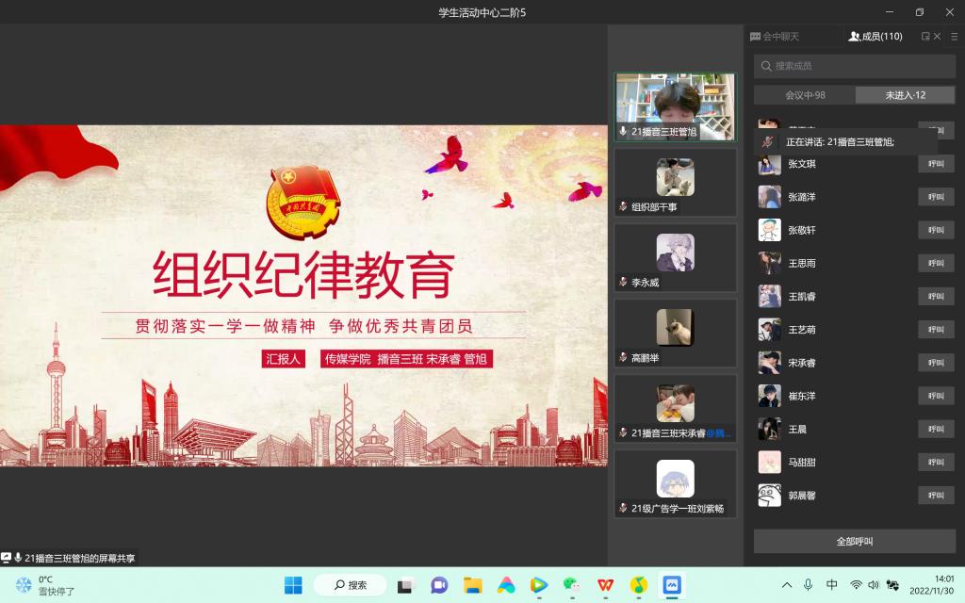
Task: Click 宋承睿's avatar in member list
Action: 769,363
